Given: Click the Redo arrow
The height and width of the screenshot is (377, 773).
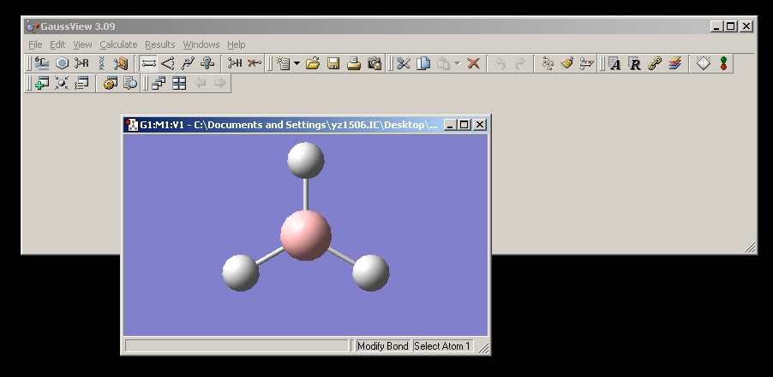Looking at the screenshot, I should (520, 63).
